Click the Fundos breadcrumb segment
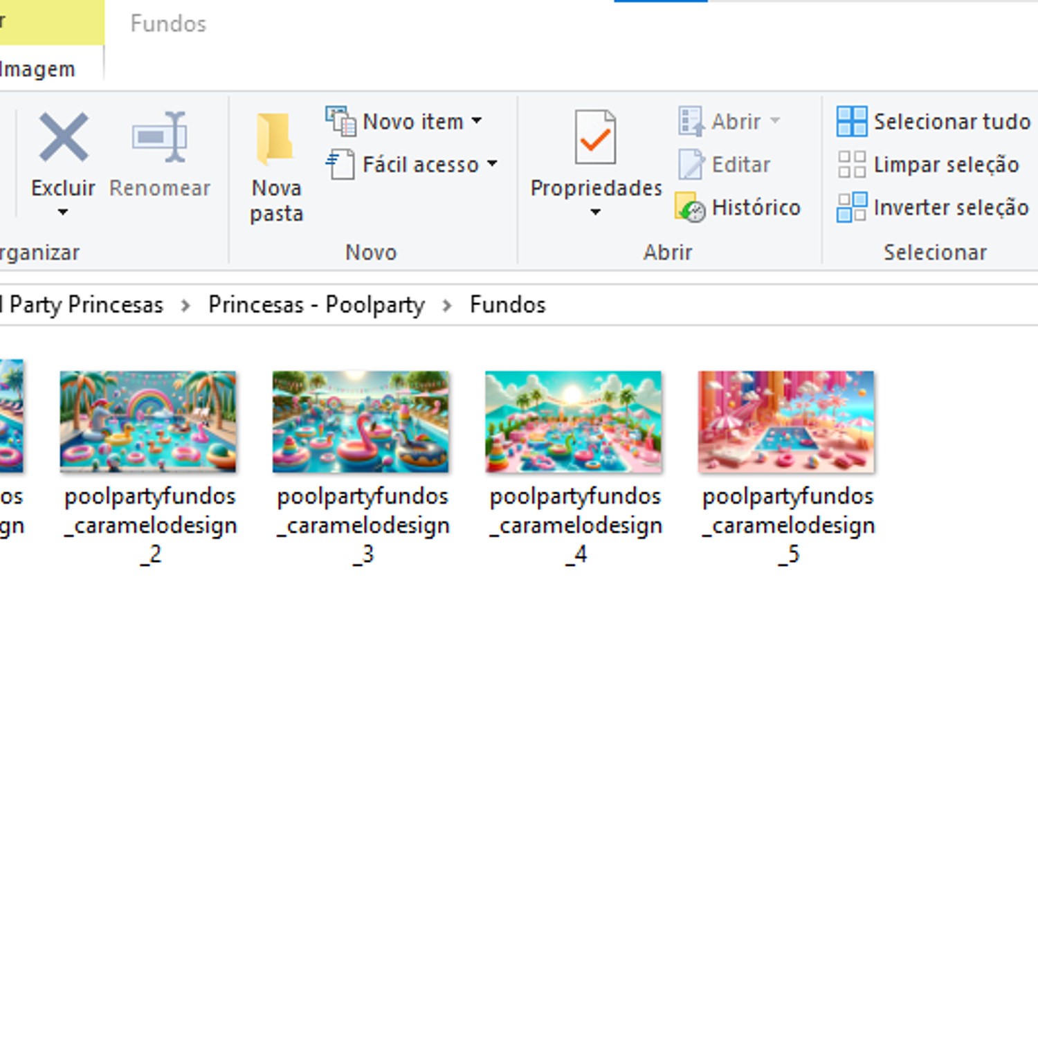This screenshot has height=1038, width=1038. pyautogui.click(x=507, y=305)
